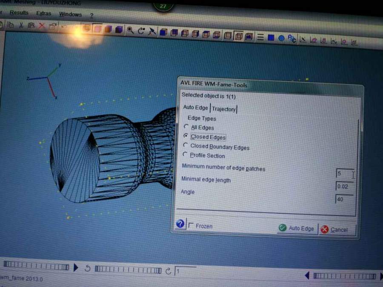This screenshot has width=383, height=287.
Task: Click the blue play arrow in bottom bar
Action: click(76, 267)
